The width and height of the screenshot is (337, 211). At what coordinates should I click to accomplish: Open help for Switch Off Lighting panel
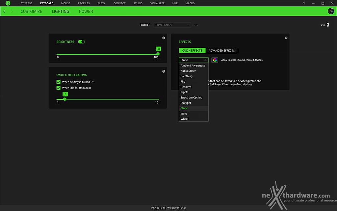tap(164, 71)
